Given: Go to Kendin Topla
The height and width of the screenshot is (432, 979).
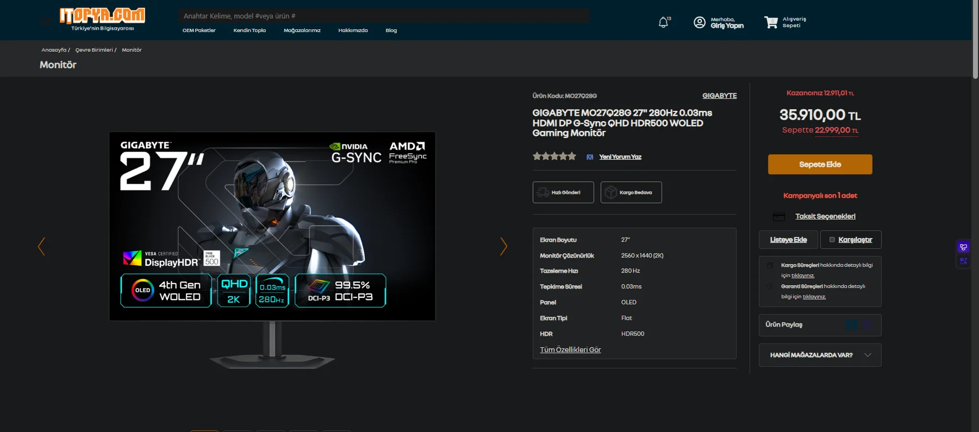Looking at the screenshot, I should [x=250, y=30].
